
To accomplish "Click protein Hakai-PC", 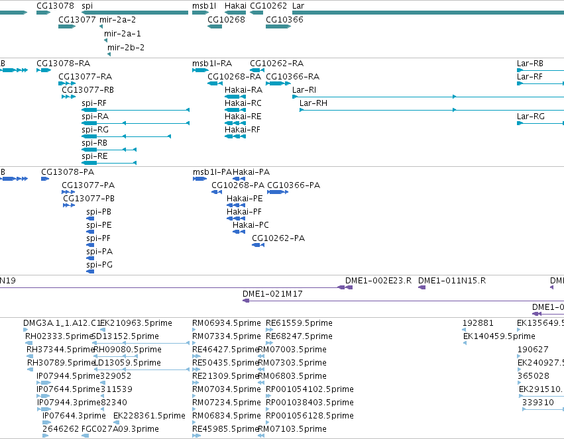I will 251,225.
